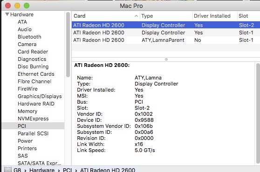Select Display Controller row in Slot-1
Screen dimensions: 260x172
(x=166, y=33)
